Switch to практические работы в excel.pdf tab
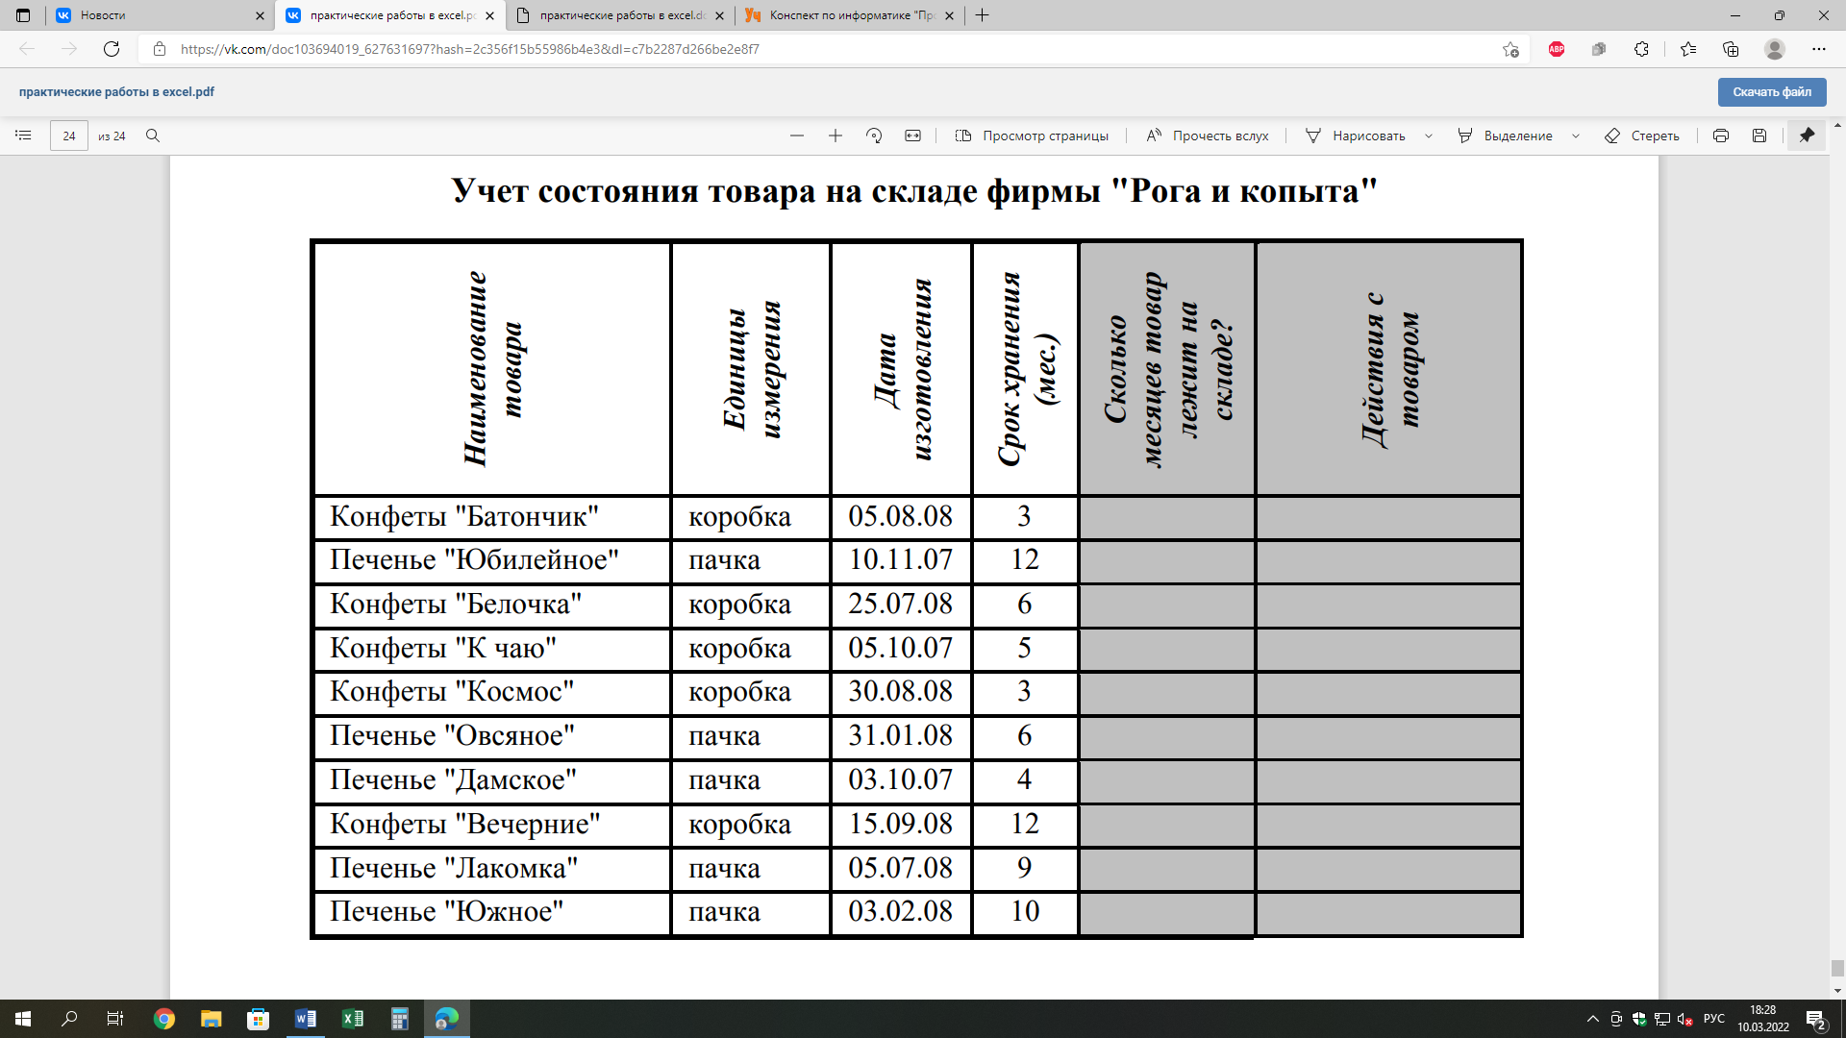The height and width of the screenshot is (1038, 1846). (390, 15)
